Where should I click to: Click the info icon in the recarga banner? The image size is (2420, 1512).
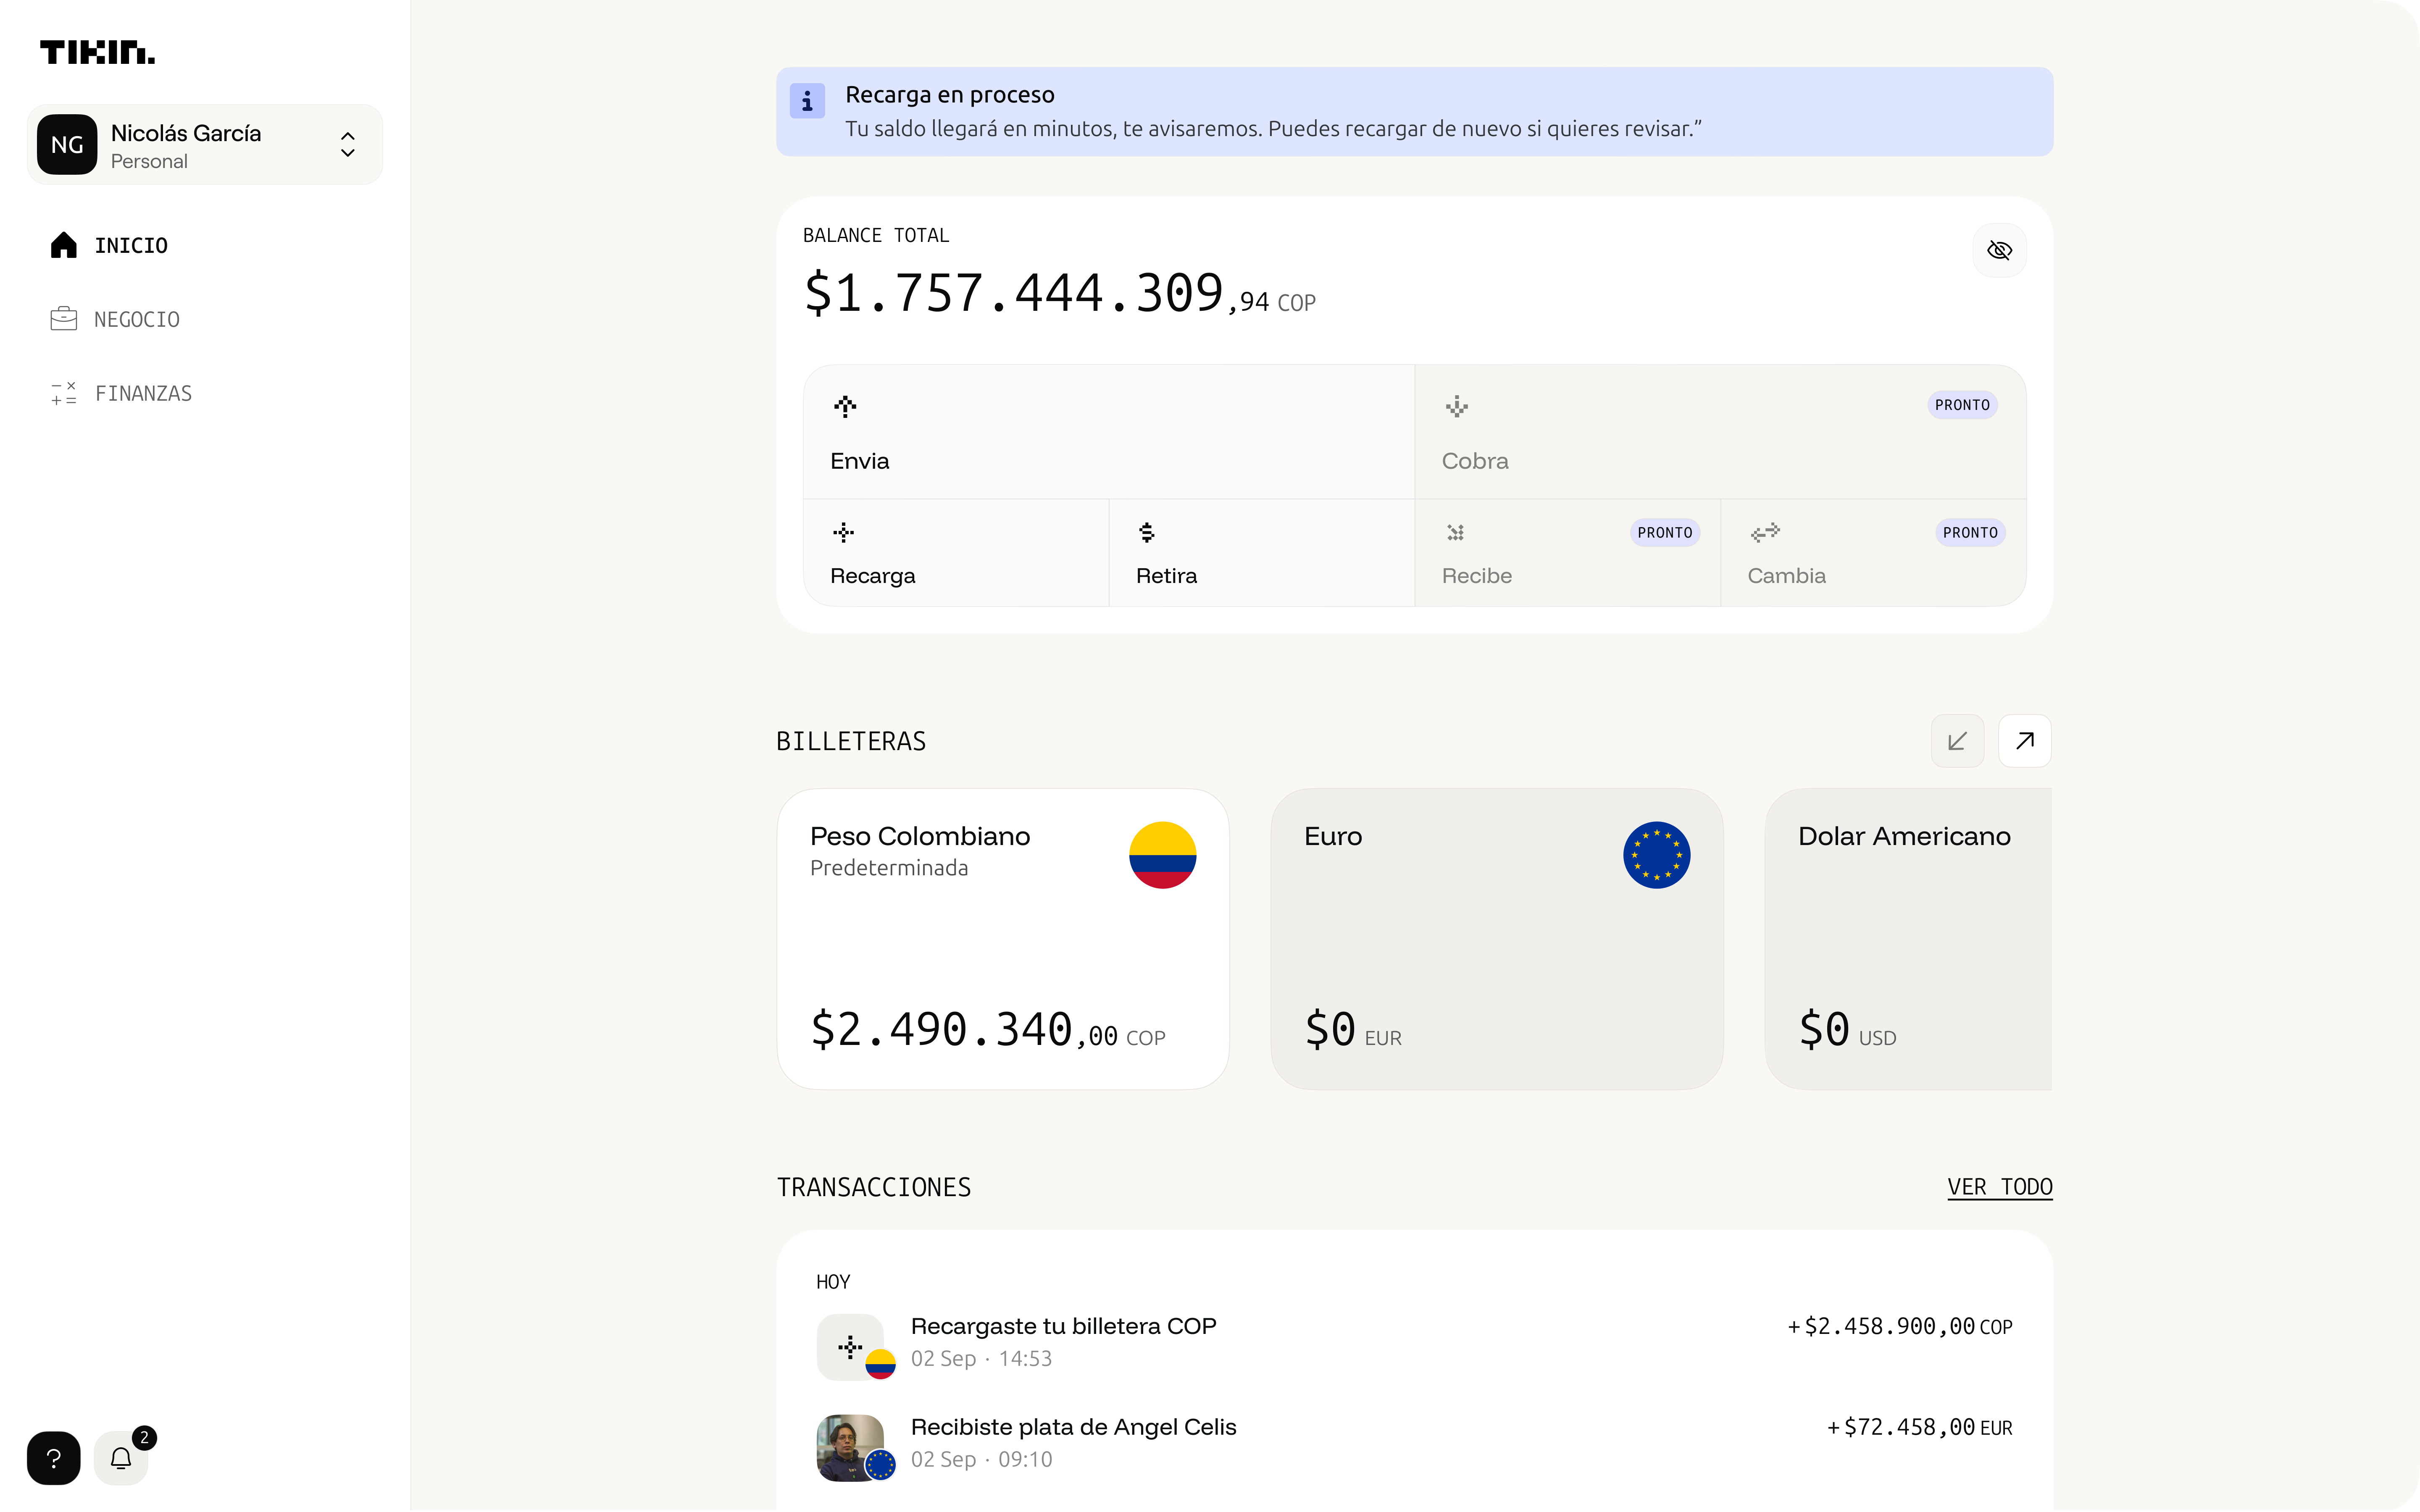[x=807, y=101]
